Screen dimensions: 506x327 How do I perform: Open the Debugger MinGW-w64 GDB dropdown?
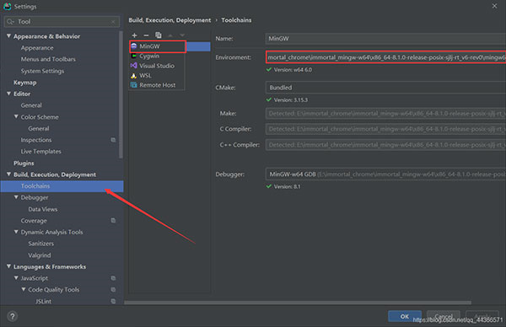[385, 174]
